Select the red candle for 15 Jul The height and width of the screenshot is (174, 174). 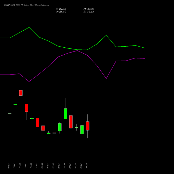(26, 108)
